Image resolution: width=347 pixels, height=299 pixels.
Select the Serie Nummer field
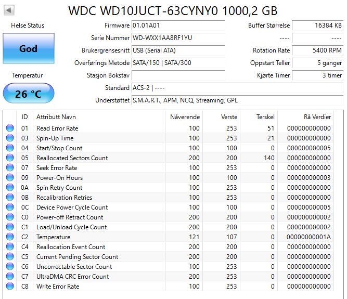tap(177, 38)
